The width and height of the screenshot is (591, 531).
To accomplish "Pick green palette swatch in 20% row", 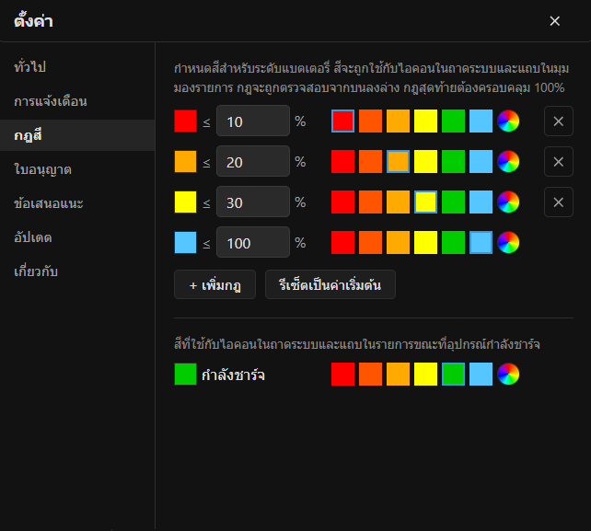I will 453,162.
